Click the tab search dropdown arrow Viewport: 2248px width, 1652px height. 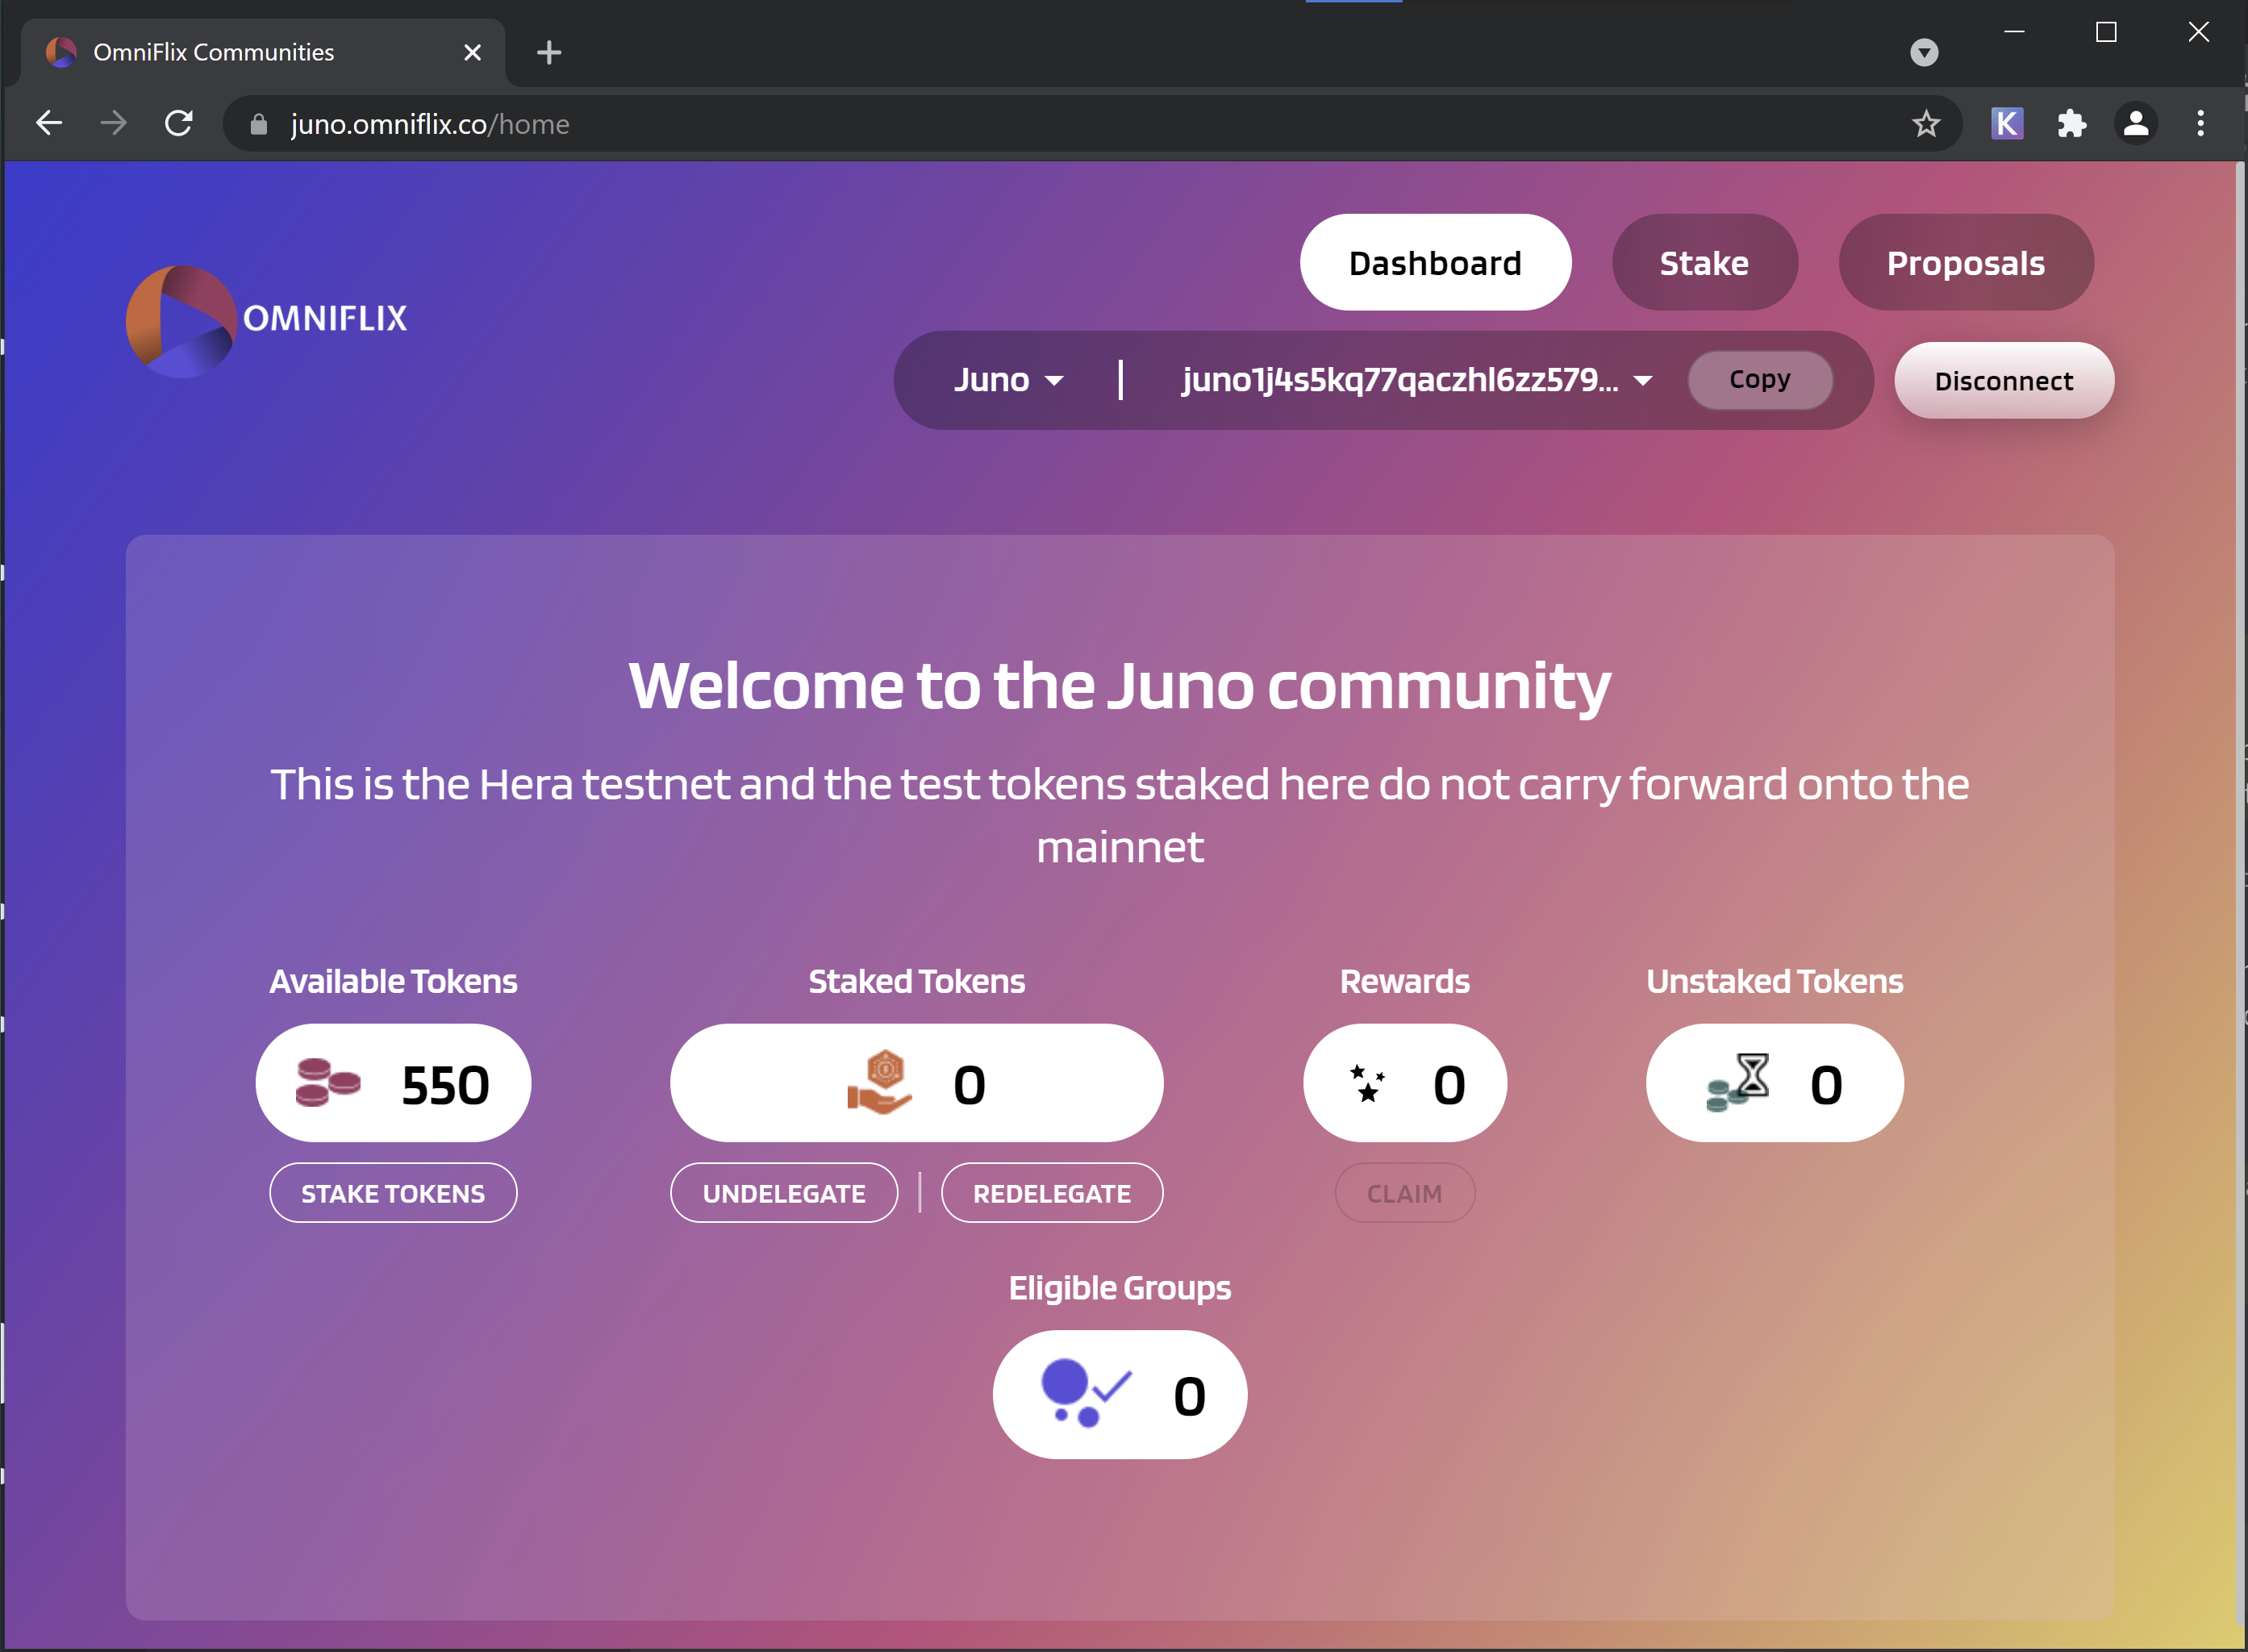[1924, 52]
